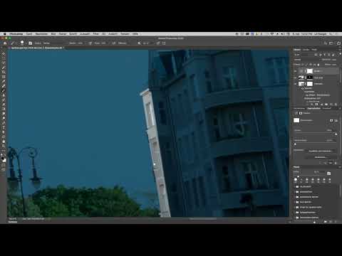Select the Eigenschaften panel tab

coord(313,108)
